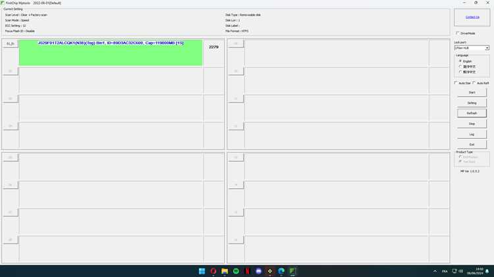494x277 pixels.
Task: Click the Disk Type setting text
Action: click(243, 14)
